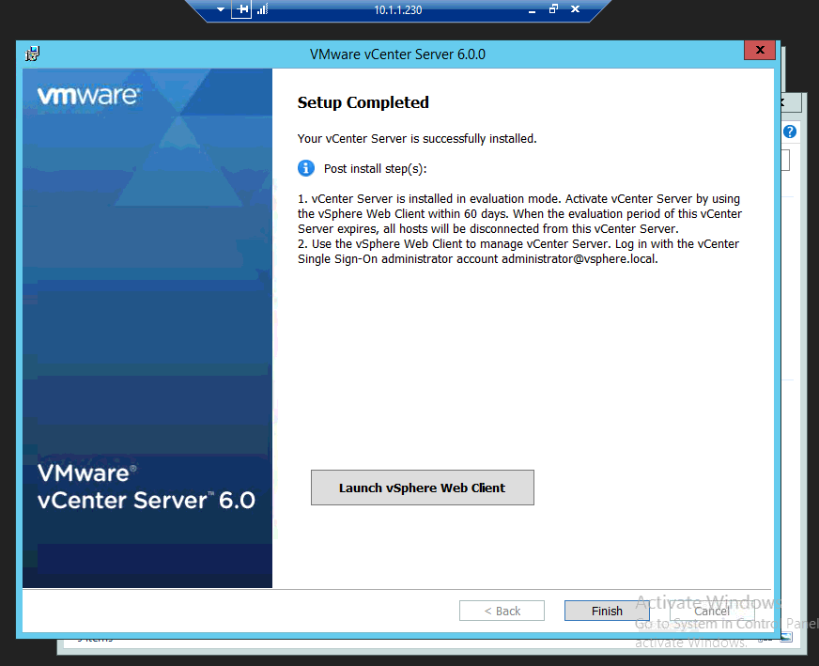Viewport: 819px width, 666px height.
Task: Launch vSphere Web Client
Action: pyautogui.click(x=422, y=488)
